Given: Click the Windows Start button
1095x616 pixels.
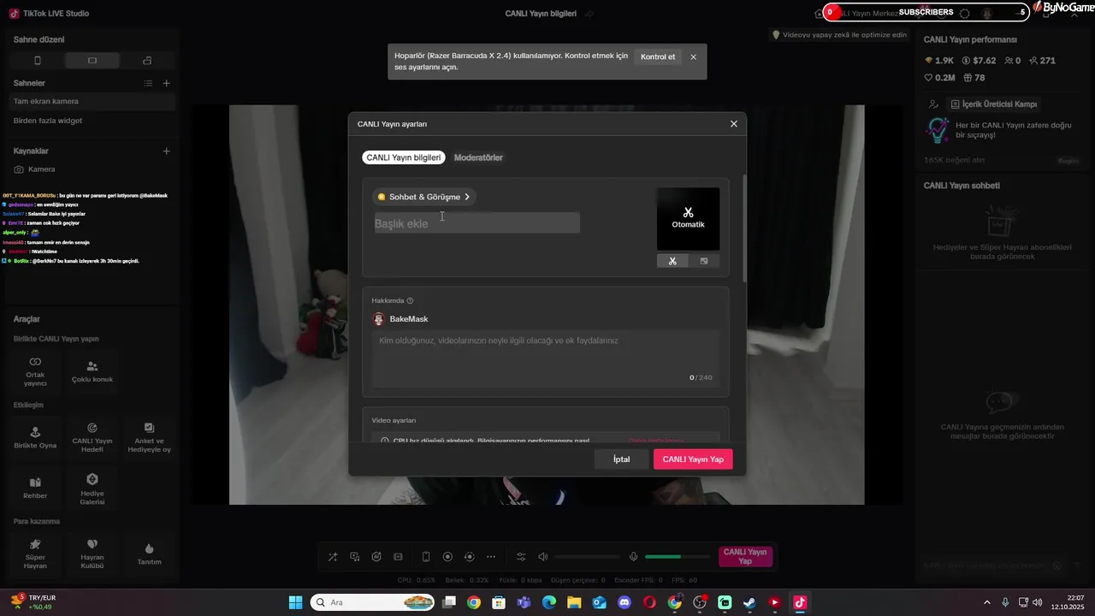Looking at the screenshot, I should (x=295, y=602).
